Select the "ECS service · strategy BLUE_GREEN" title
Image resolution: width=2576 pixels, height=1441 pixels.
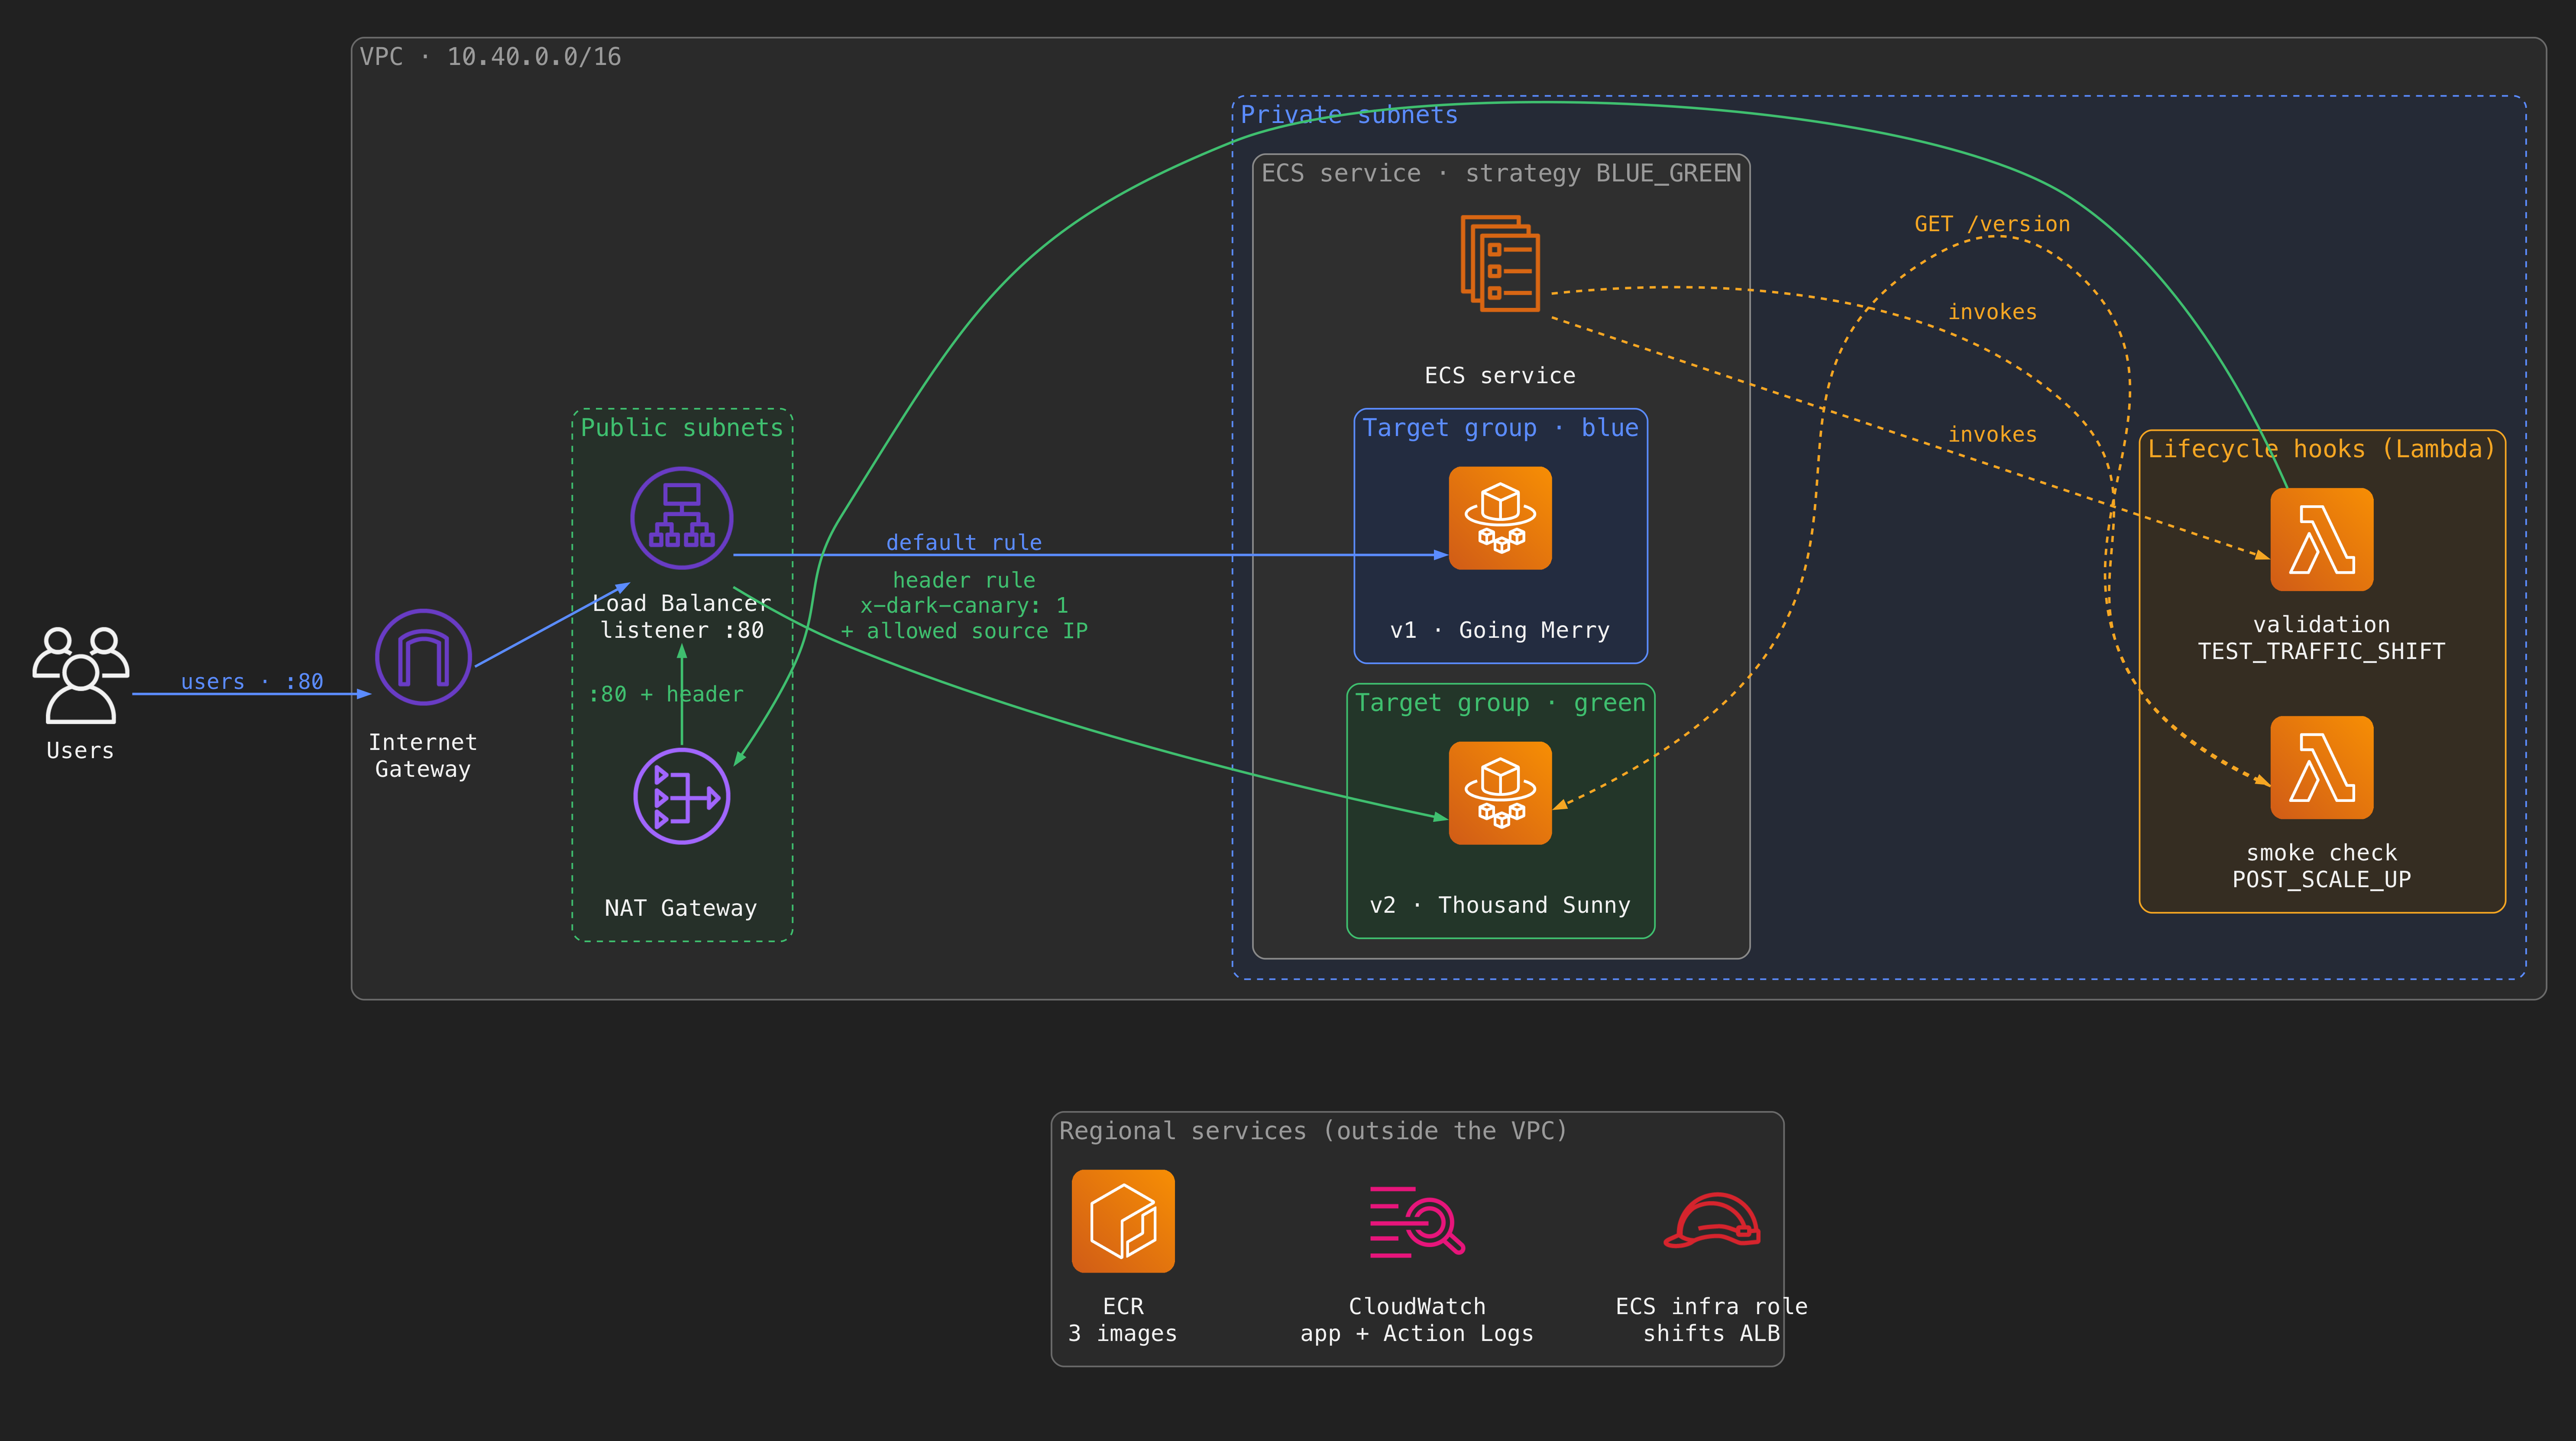1501,173
